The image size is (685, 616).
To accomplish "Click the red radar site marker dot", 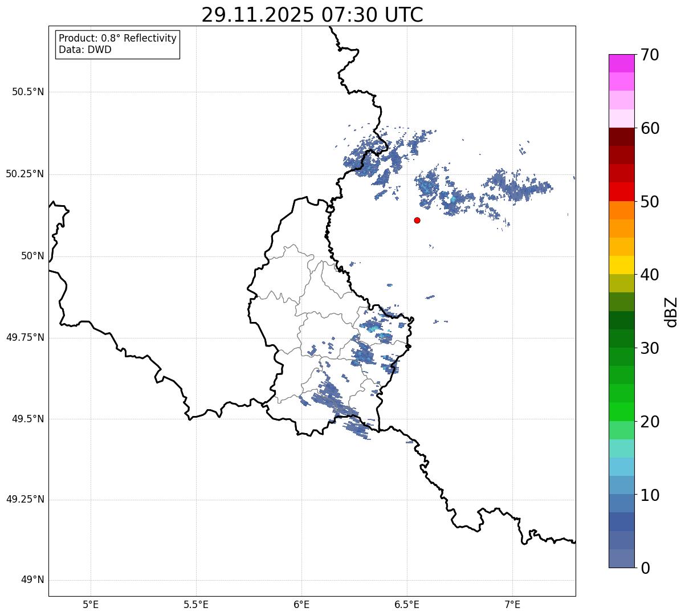I will 417,220.
